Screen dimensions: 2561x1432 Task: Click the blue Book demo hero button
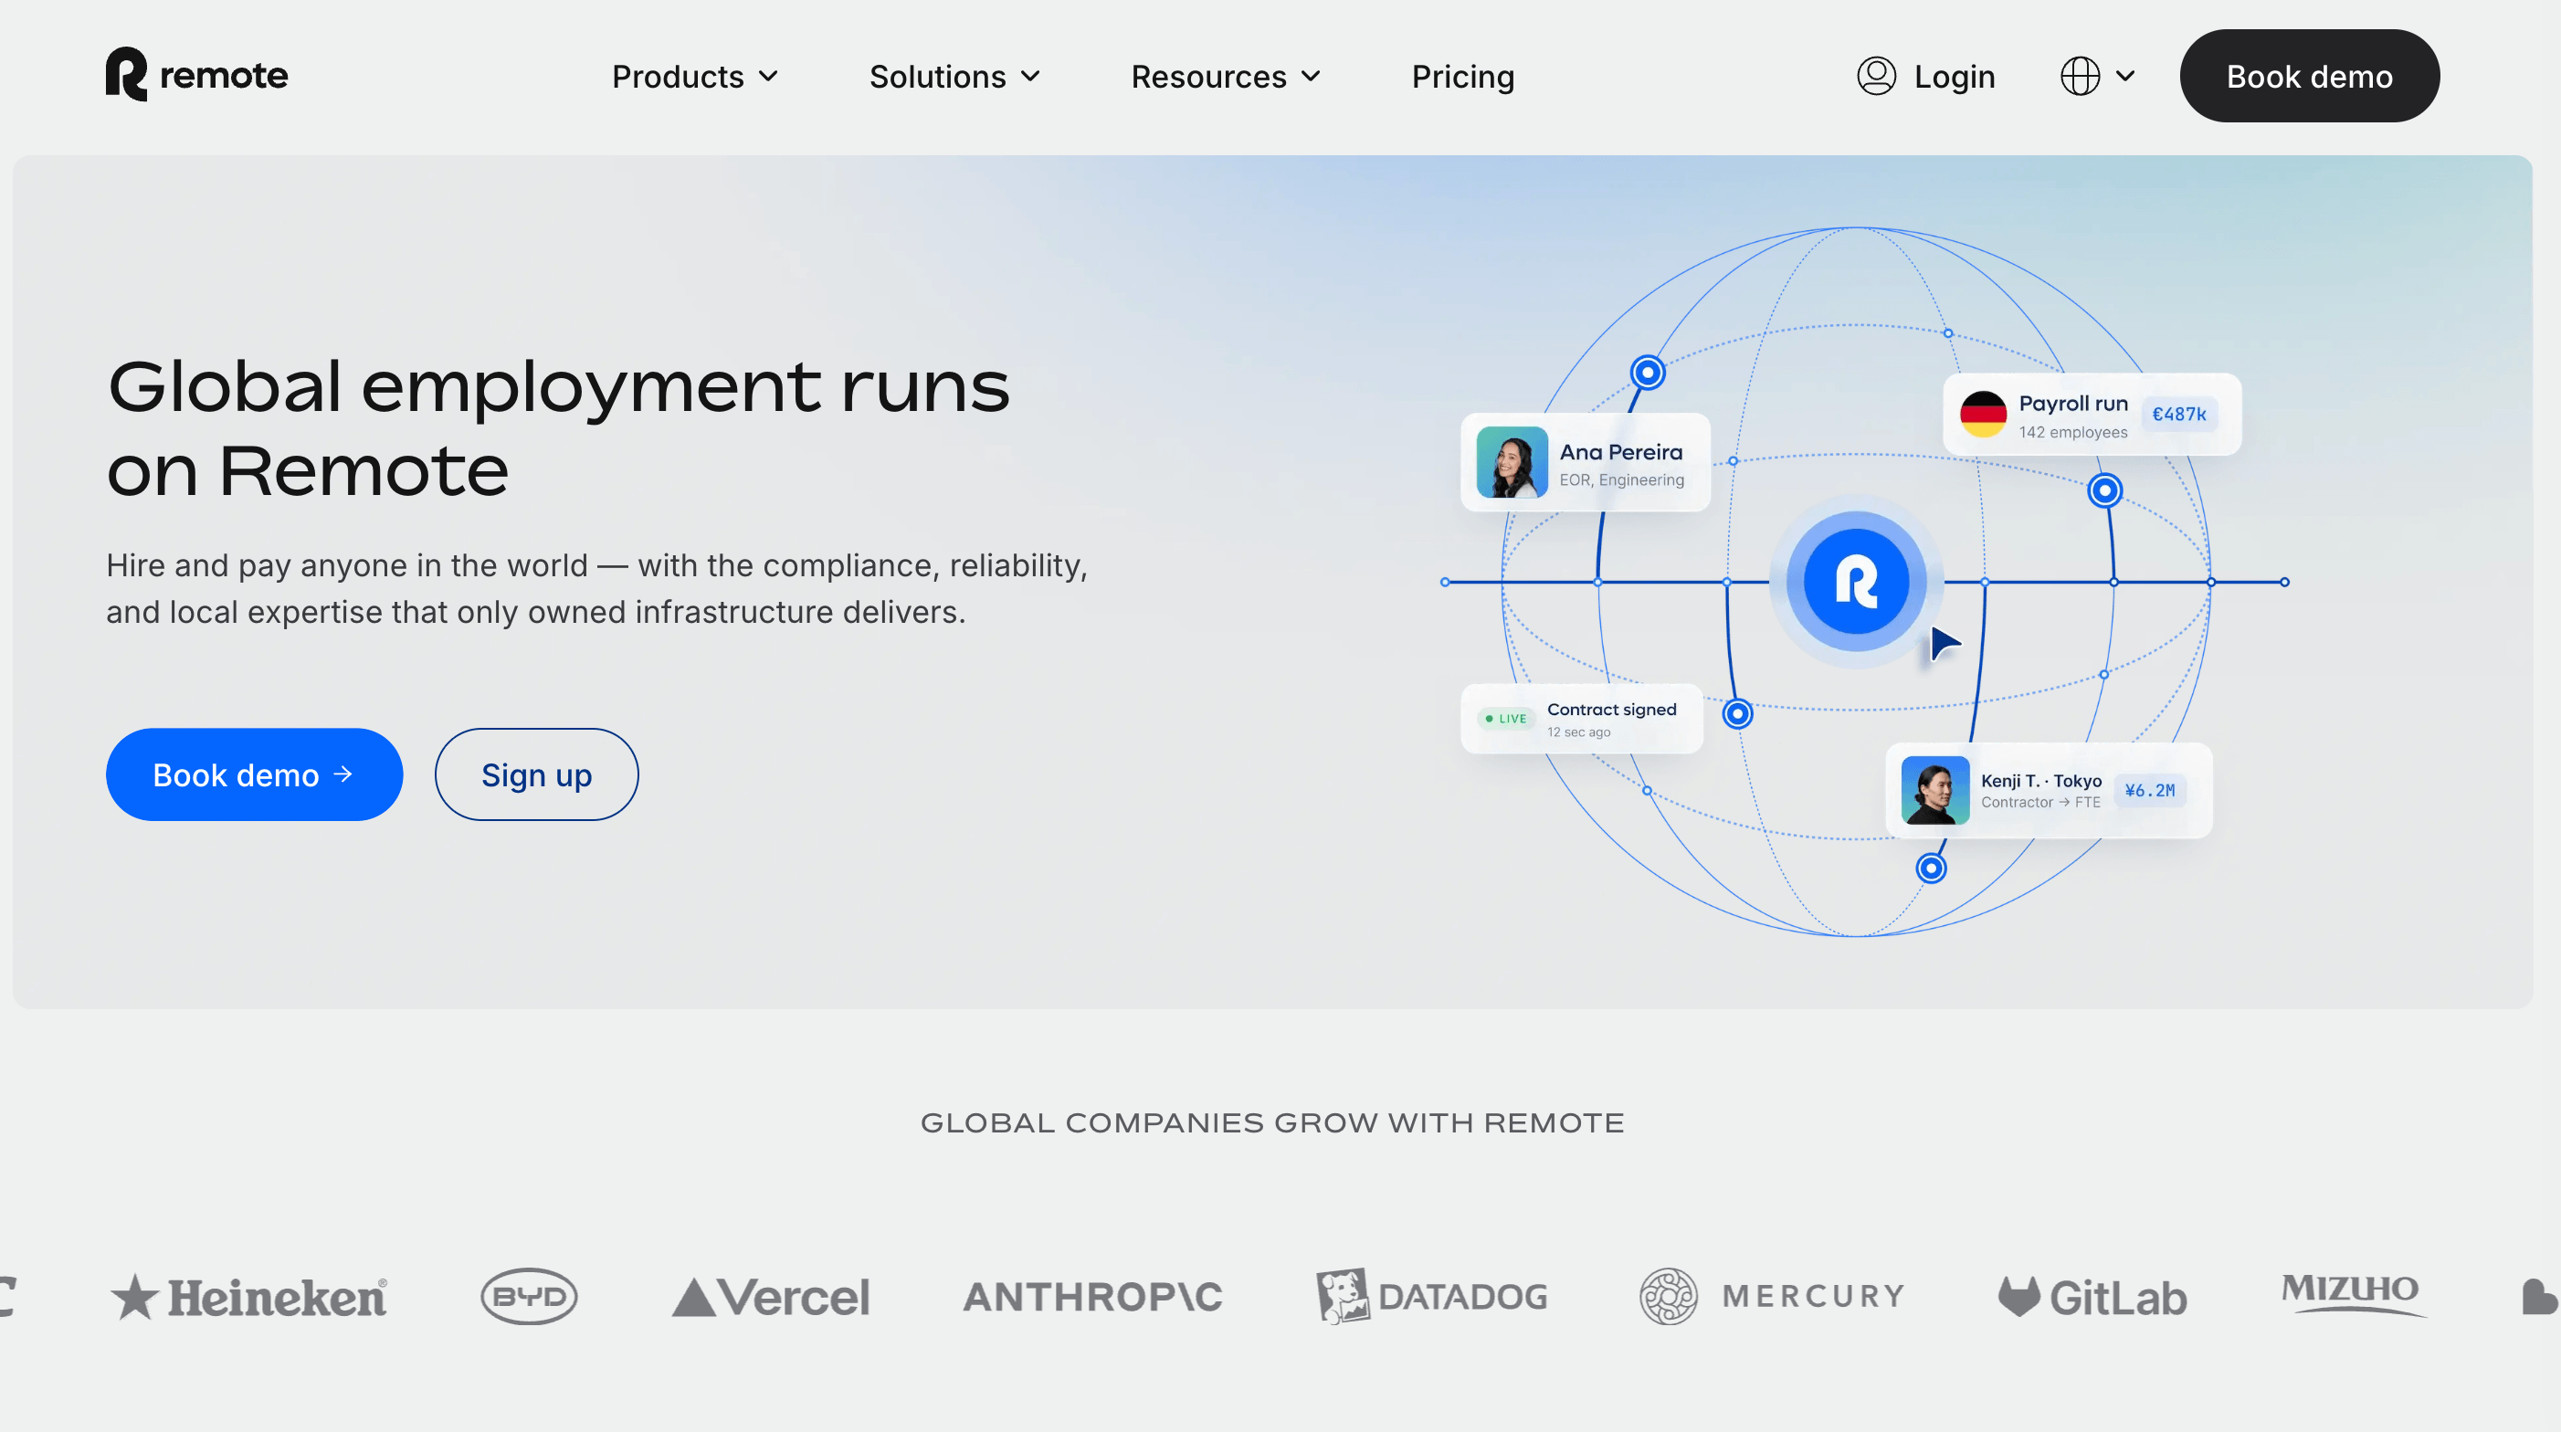tap(254, 774)
